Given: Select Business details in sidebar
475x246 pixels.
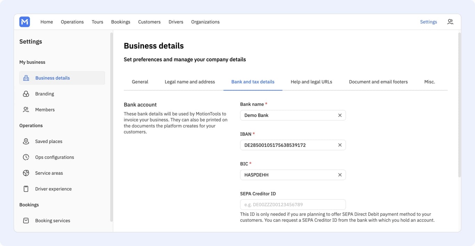Looking at the screenshot, I should 62,78.
